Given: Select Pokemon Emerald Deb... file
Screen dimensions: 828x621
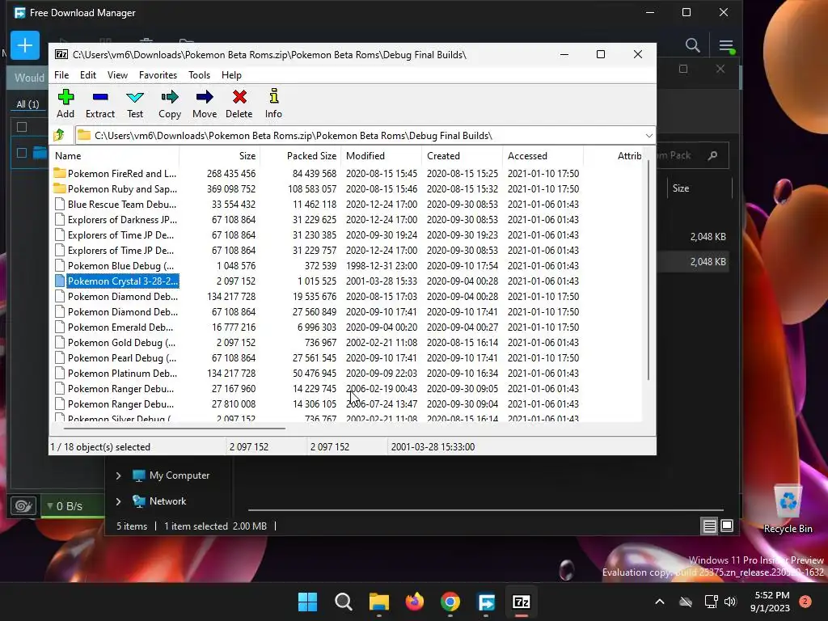Looking at the screenshot, I should [116, 327].
